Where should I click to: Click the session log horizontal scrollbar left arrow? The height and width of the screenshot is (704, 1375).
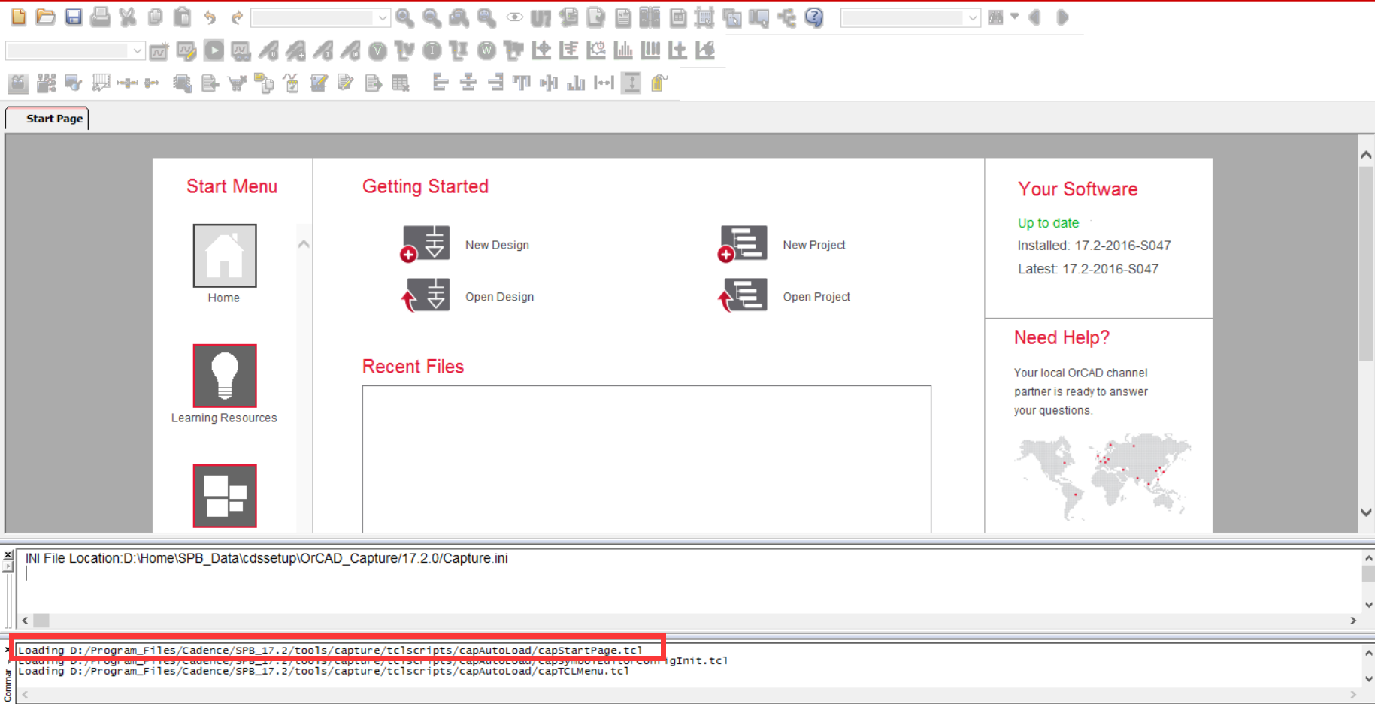point(25,621)
